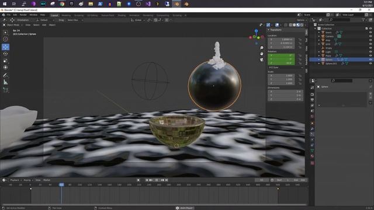Hide the Light object in outliner

click(x=370, y=52)
